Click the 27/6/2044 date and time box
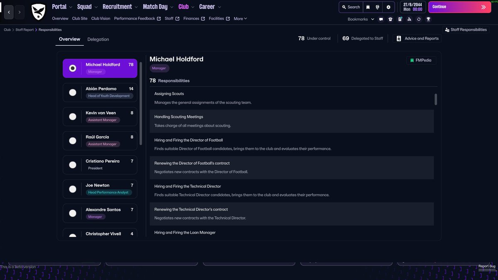Viewport: 498px width, 280px height. (x=413, y=7)
